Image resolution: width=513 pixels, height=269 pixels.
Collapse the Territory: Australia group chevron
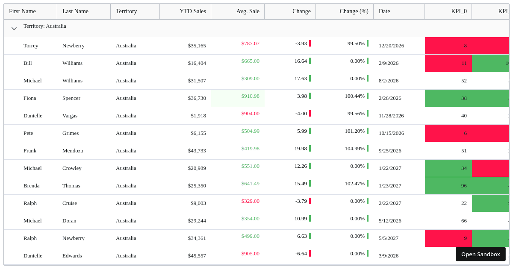(x=14, y=29)
